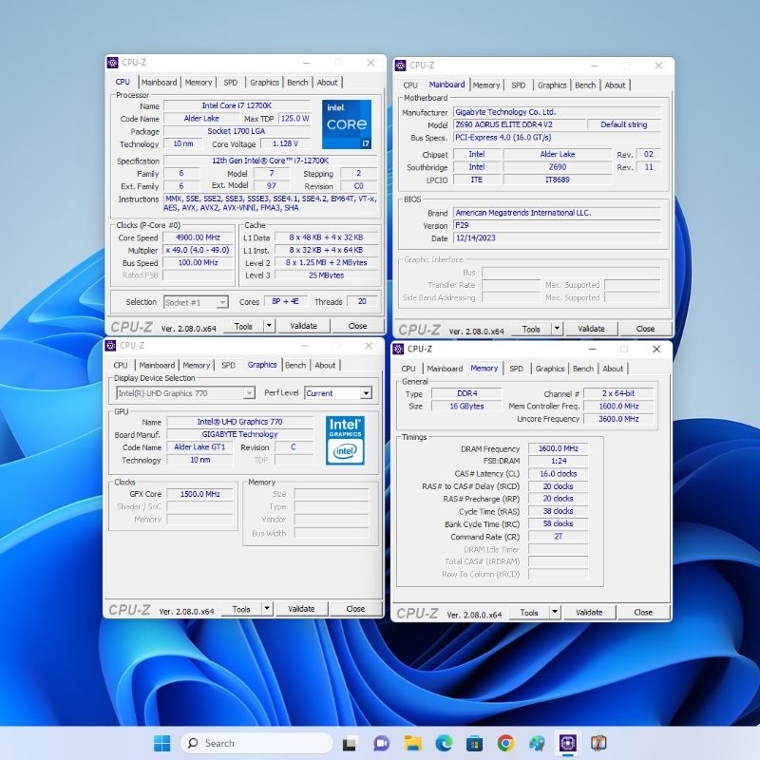Open the Microsoft Store taskbar icon
Screen dimensions: 760x760
coord(475,743)
